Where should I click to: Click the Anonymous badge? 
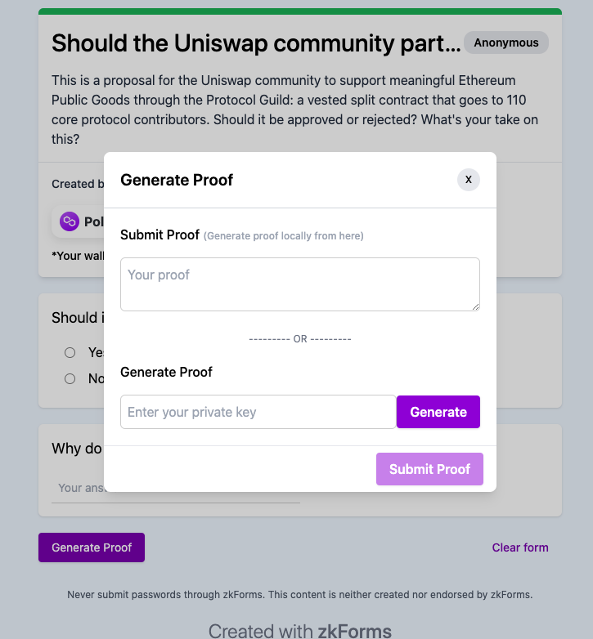coord(506,42)
